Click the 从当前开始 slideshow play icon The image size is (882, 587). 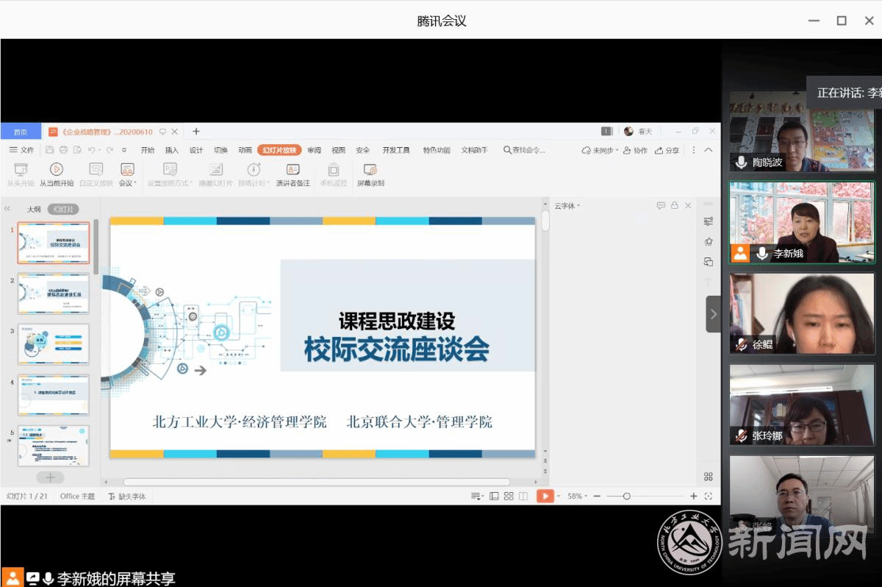57,170
